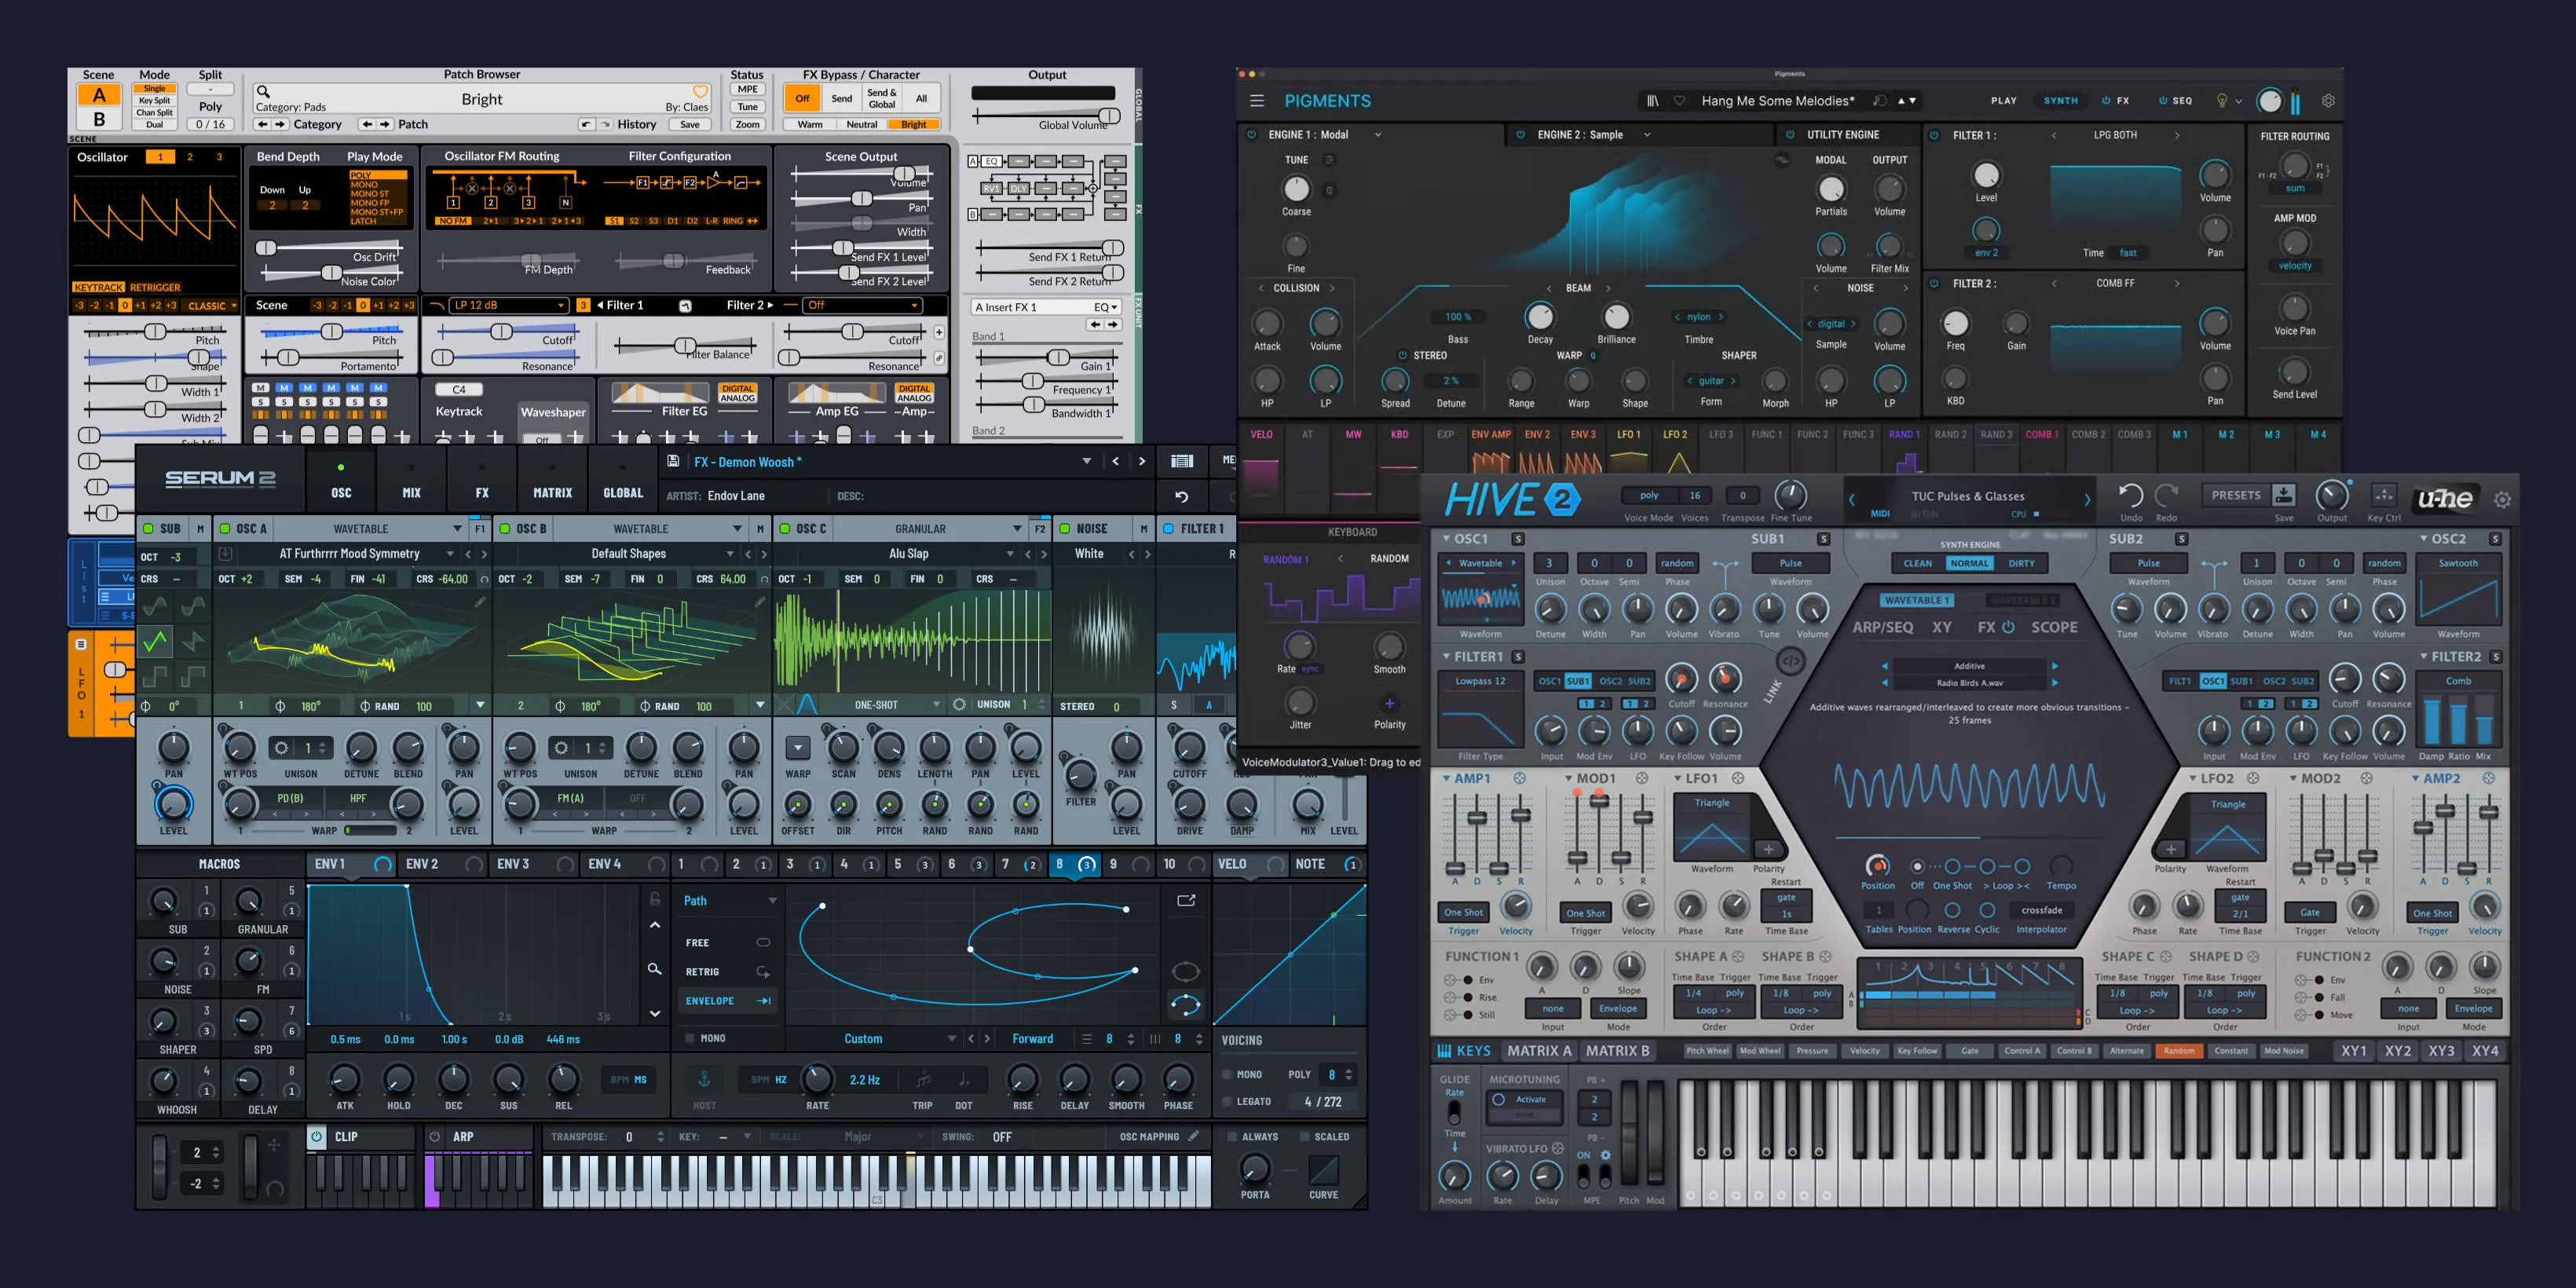Select the triangle waveform in Serum SUB oscillator
The width and height of the screenshot is (2576, 1288).
155,641
